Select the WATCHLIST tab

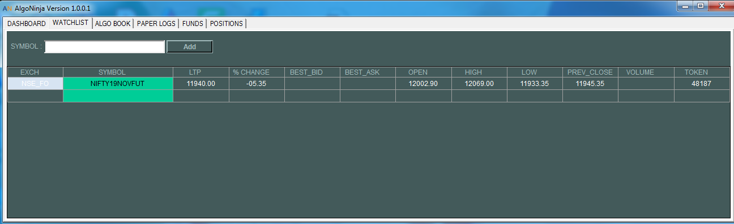click(71, 23)
